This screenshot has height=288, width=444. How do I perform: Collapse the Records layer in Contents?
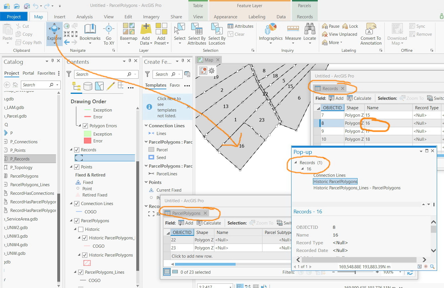(x=71, y=150)
